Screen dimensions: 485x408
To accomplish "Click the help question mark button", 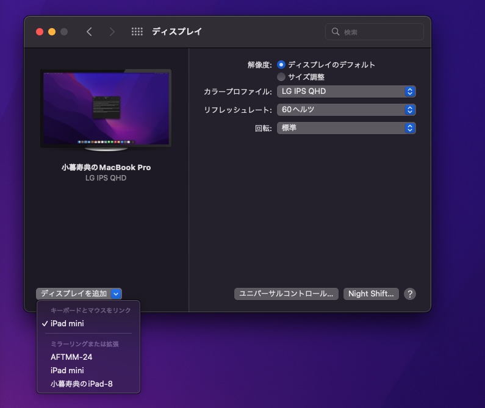I will click(x=410, y=294).
